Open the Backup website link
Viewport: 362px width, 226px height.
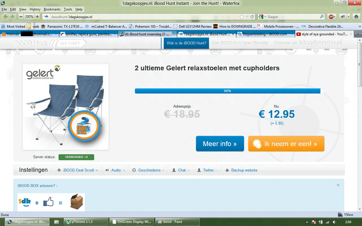click(242, 170)
